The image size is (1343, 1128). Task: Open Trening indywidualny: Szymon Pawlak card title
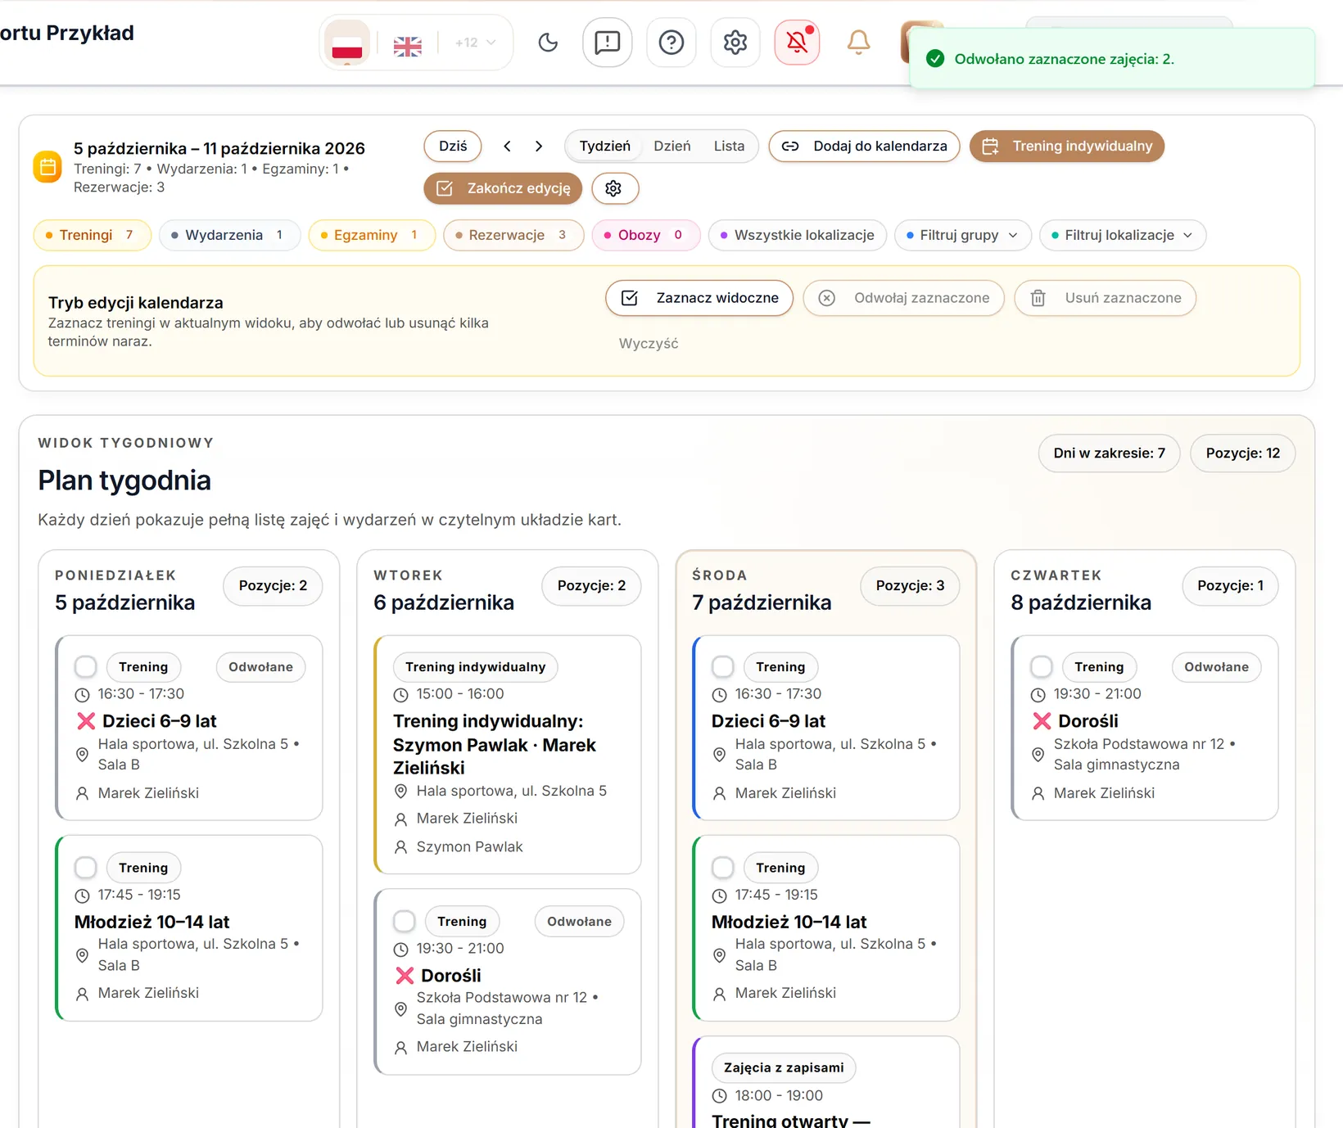(495, 744)
